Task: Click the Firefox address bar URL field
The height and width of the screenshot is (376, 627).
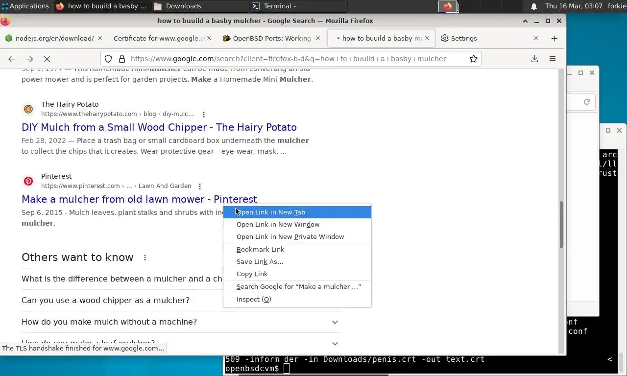Action: pos(289,59)
